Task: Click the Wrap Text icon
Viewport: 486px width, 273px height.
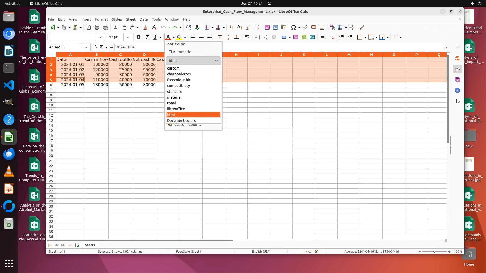Action: [x=247, y=37]
